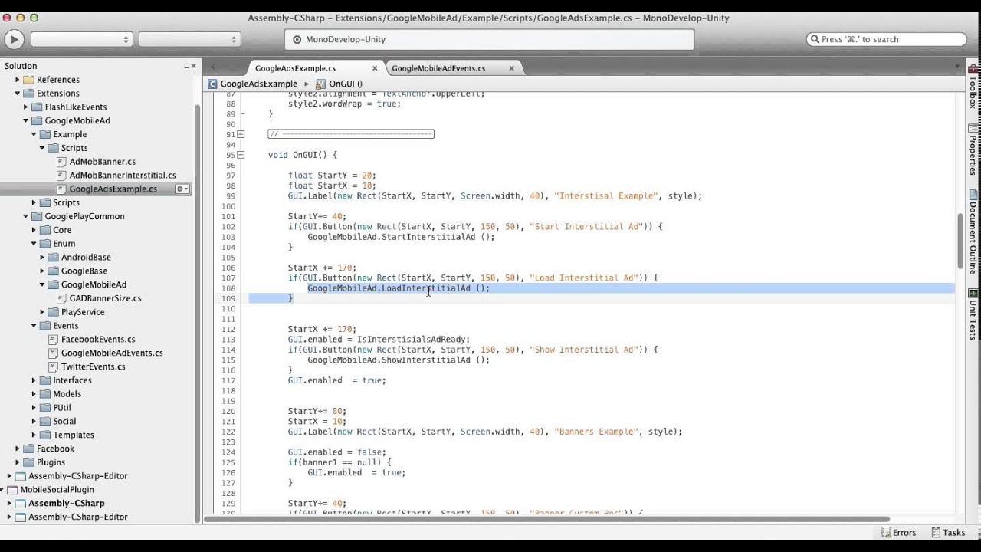Click the GADBannerSize.cs file icon
This screenshot has height=552, width=981.
(x=62, y=298)
